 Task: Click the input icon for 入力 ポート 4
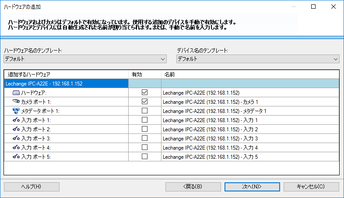(16, 147)
